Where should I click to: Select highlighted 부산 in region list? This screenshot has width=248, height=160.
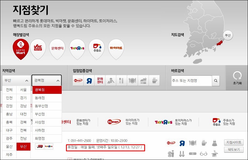23,146
